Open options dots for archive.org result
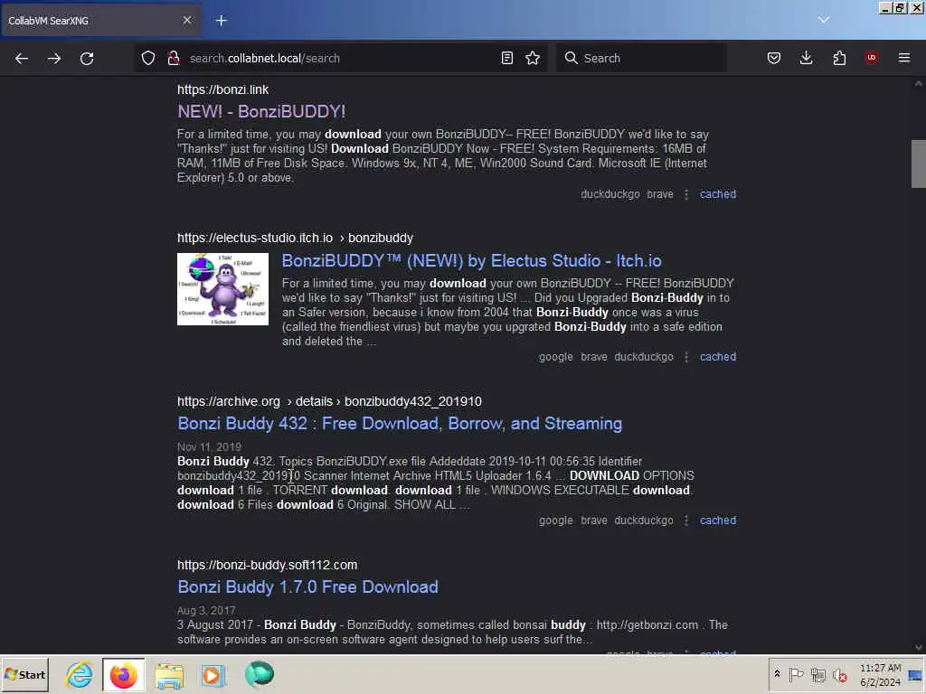926x694 pixels. (x=686, y=520)
